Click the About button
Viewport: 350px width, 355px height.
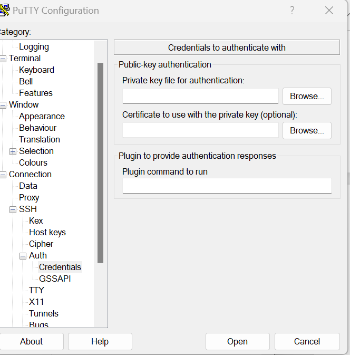point(31,341)
